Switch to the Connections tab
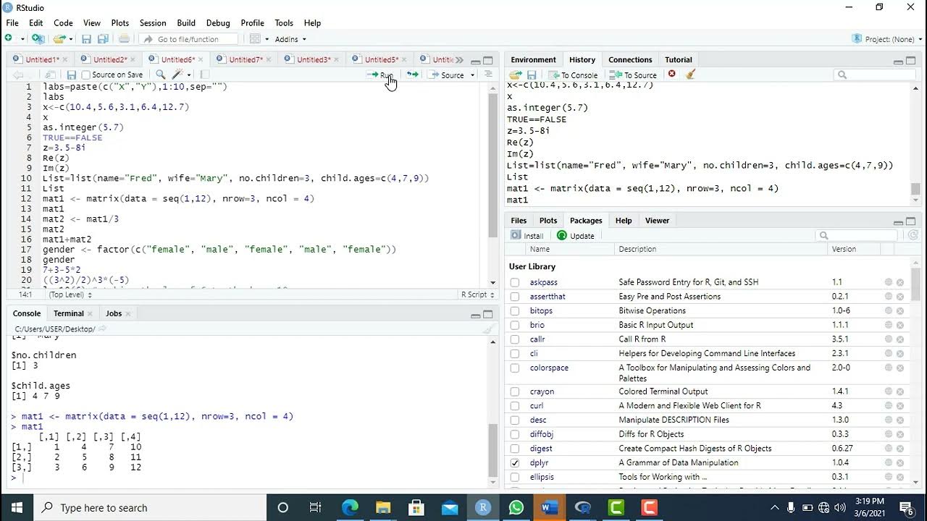Screen dimensions: 927x521 [630, 59]
